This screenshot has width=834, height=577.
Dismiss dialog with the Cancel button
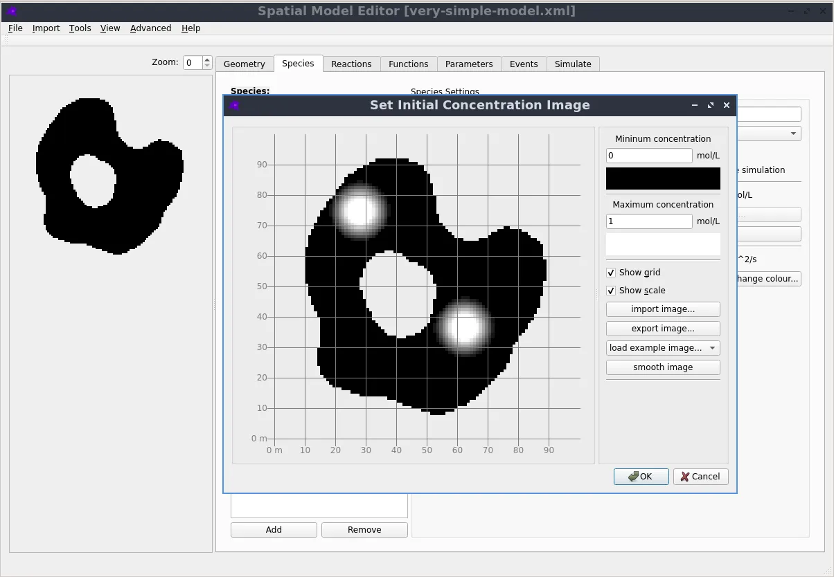700,477
